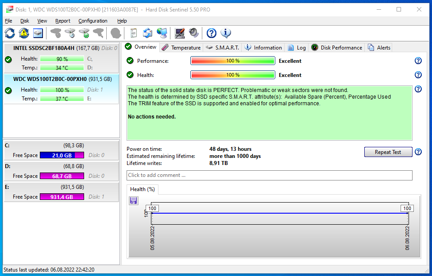Open the notepad report toolbar icon

[133, 33]
